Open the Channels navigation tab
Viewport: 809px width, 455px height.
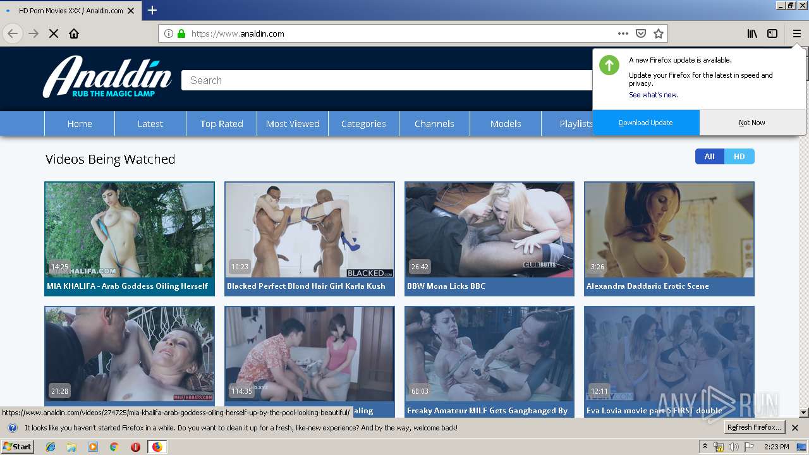[434, 124]
